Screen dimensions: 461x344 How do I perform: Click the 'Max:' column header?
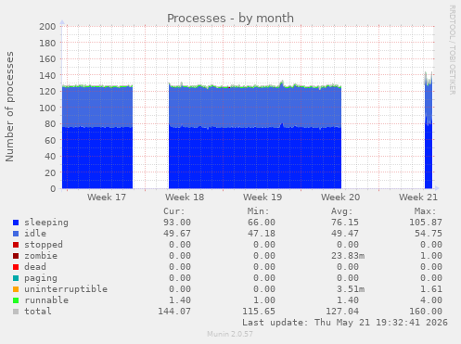click(426, 211)
